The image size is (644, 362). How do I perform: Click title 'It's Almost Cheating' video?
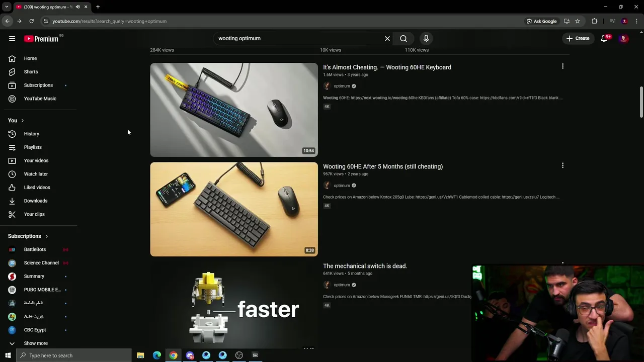pyautogui.click(x=387, y=67)
